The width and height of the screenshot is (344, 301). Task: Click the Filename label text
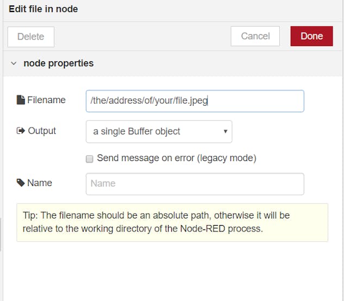[46, 100]
